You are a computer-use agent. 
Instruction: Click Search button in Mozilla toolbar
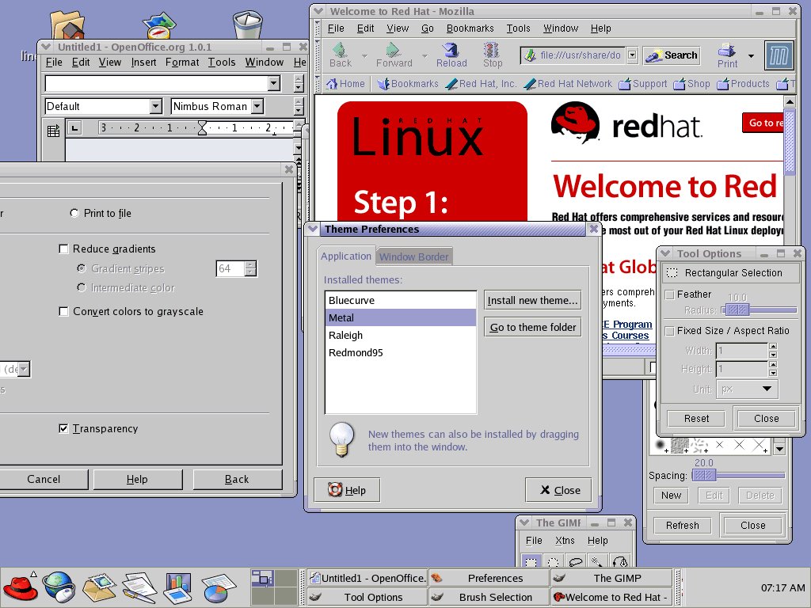[672, 55]
